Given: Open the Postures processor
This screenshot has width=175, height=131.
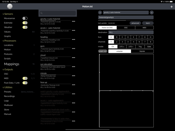Looking at the screenshot, I should coord(8,54).
